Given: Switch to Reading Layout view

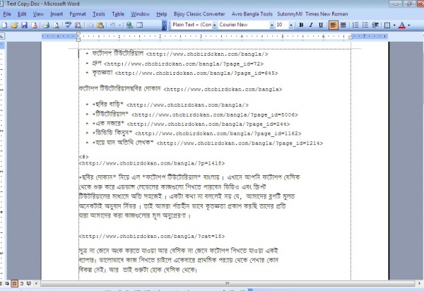Looking at the screenshot, I should click(x=29, y=283).
